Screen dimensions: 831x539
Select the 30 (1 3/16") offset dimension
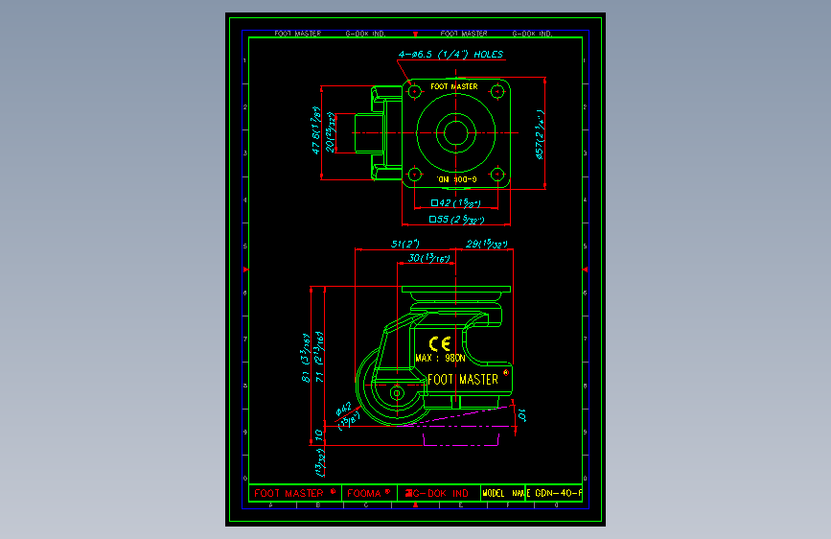[428, 258]
